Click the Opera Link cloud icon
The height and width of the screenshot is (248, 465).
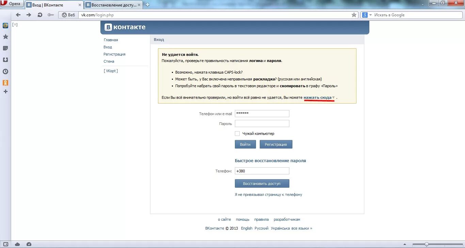pos(17,244)
